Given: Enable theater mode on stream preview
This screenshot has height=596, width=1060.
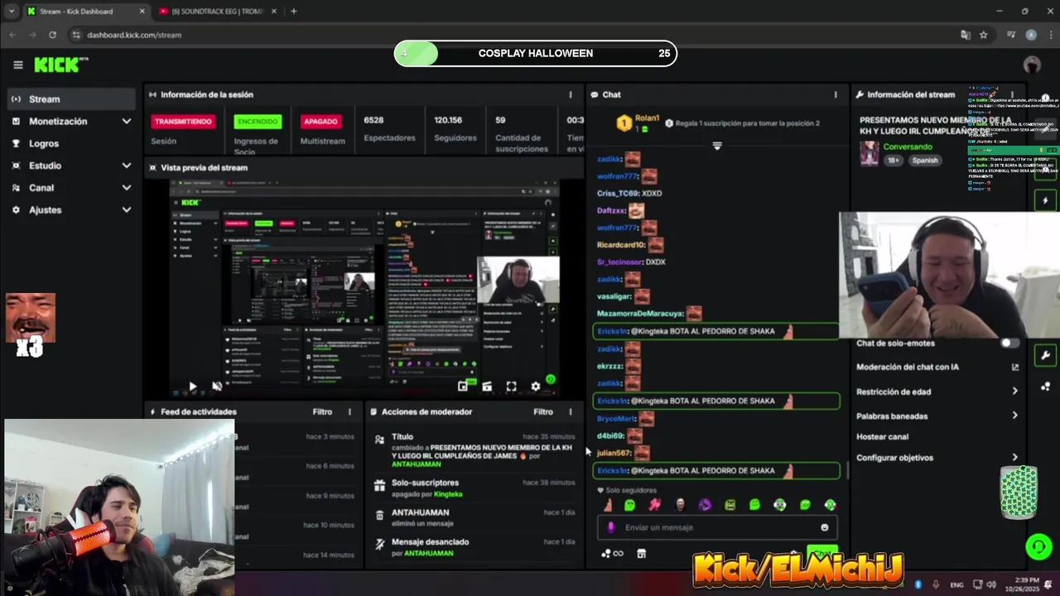Looking at the screenshot, I should tap(487, 386).
